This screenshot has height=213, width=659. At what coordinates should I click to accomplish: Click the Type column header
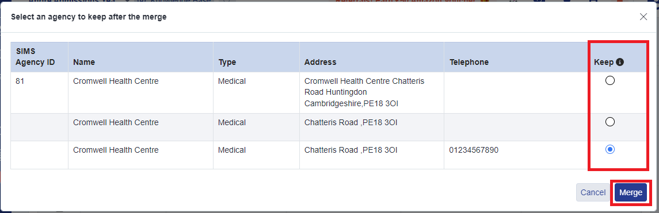227,62
